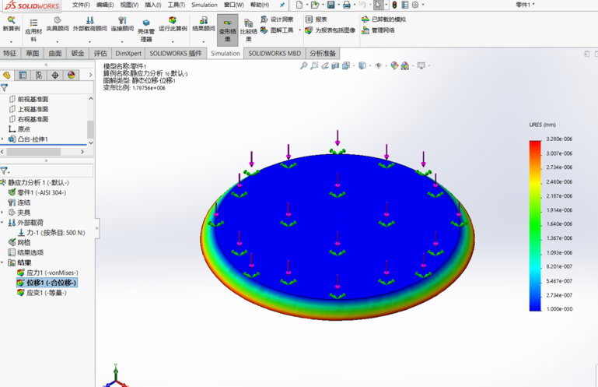Screen dimensions: 598x387
Task: Select the PropertyManager tab icon
Action: click(x=23, y=76)
